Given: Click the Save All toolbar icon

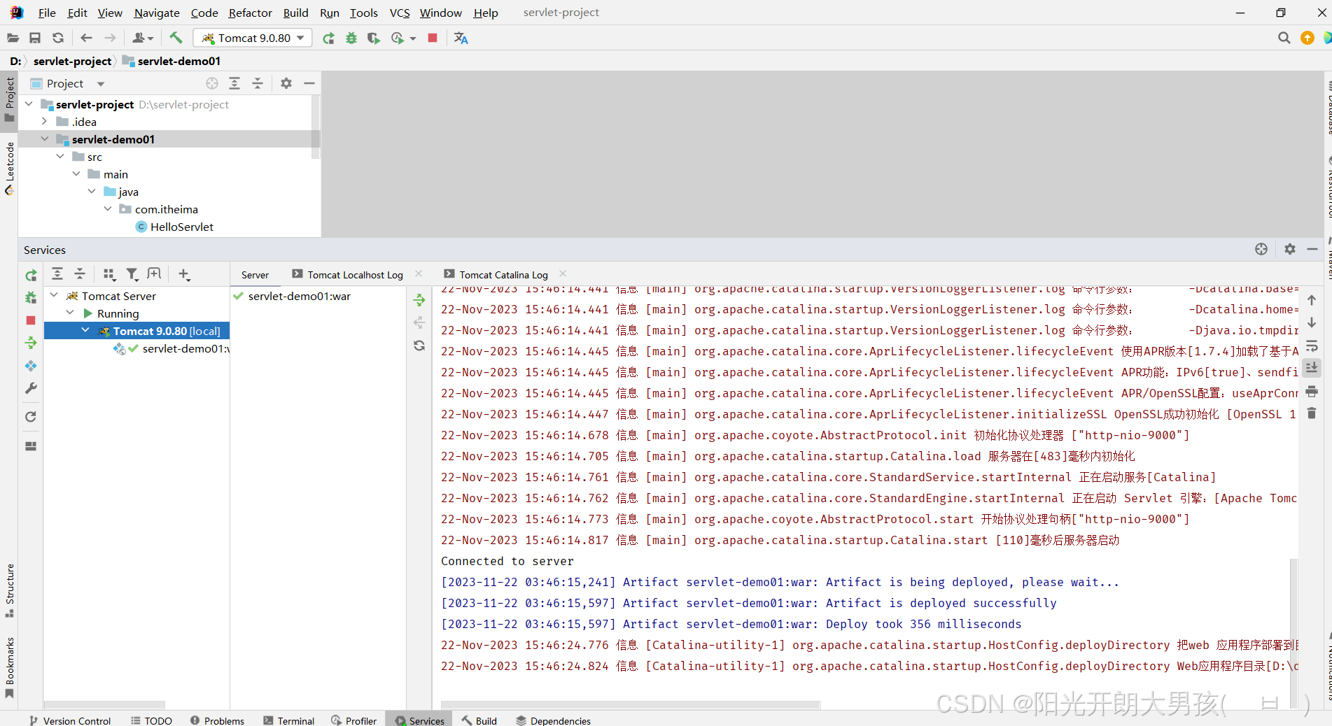Looking at the screenshot, I should [x=35, y=38].
